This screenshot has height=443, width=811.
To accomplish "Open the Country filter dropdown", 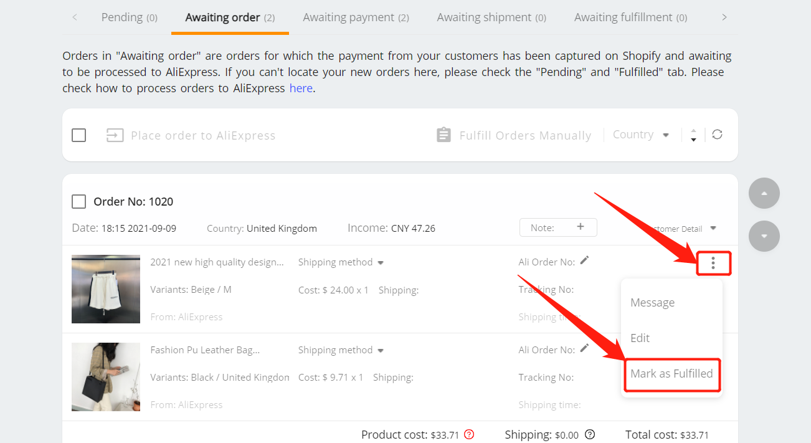I will pyautogui.click(x=641, y=135).
